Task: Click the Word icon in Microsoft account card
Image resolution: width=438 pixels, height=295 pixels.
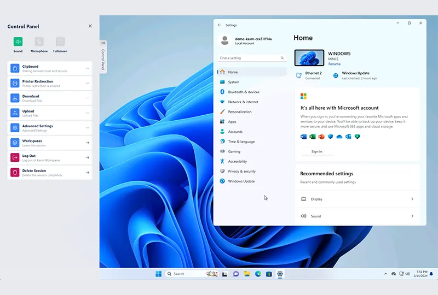Action: click(x=304, y=137)
